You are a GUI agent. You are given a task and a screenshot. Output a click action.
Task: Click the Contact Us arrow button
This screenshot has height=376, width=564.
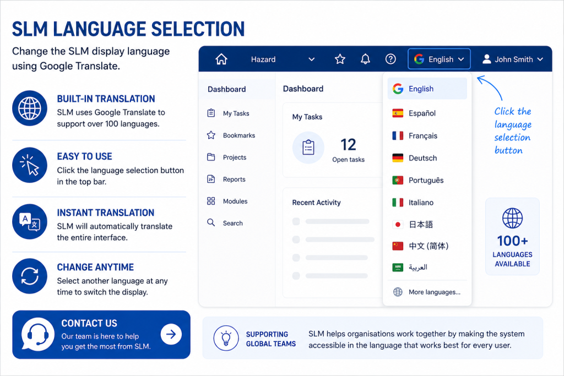tap(171, 334)
